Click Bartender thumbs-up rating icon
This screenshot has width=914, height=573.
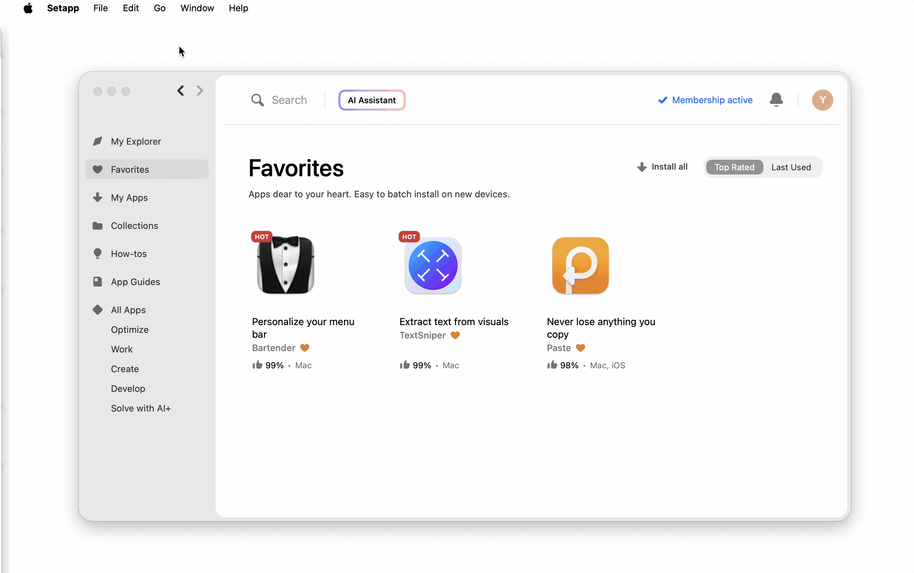[257, 364]
